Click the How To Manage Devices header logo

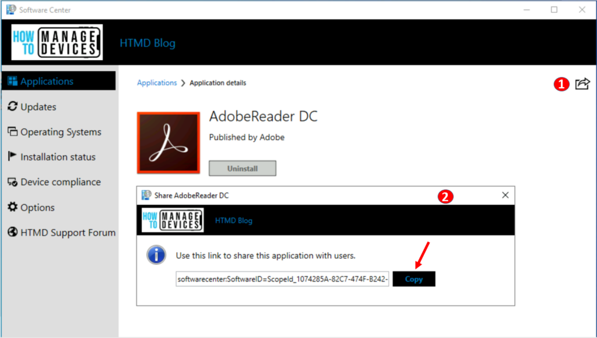pyautogui.click(x=57, y=42)
